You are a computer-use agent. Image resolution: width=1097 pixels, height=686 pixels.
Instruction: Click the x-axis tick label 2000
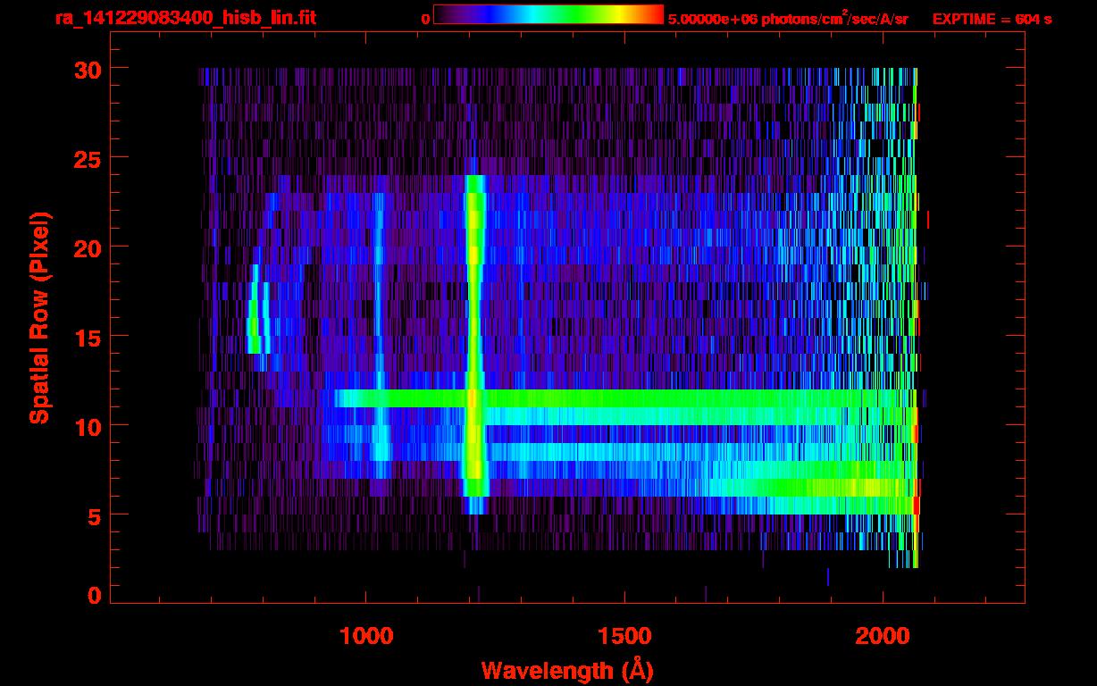point(883,636)
